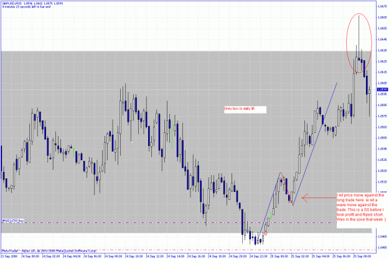Click the 1.8645 price axis label
This screenshot has width=389, height=259.
(383, 39)
